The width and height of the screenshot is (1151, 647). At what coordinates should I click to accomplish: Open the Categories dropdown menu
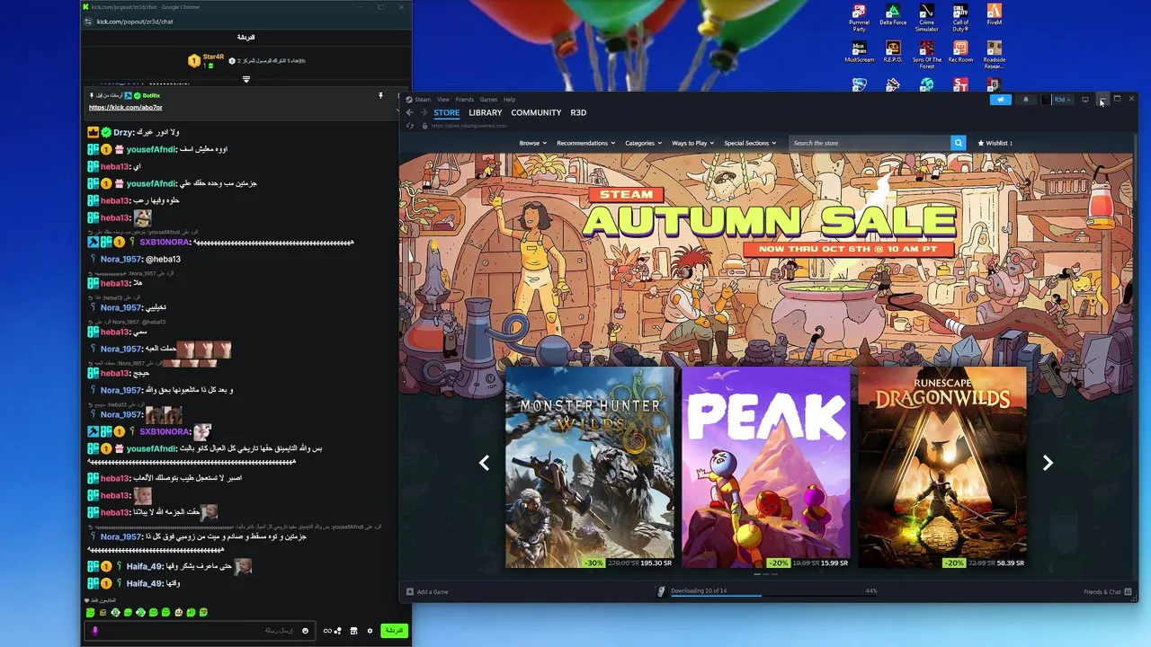tap(643, 143)
